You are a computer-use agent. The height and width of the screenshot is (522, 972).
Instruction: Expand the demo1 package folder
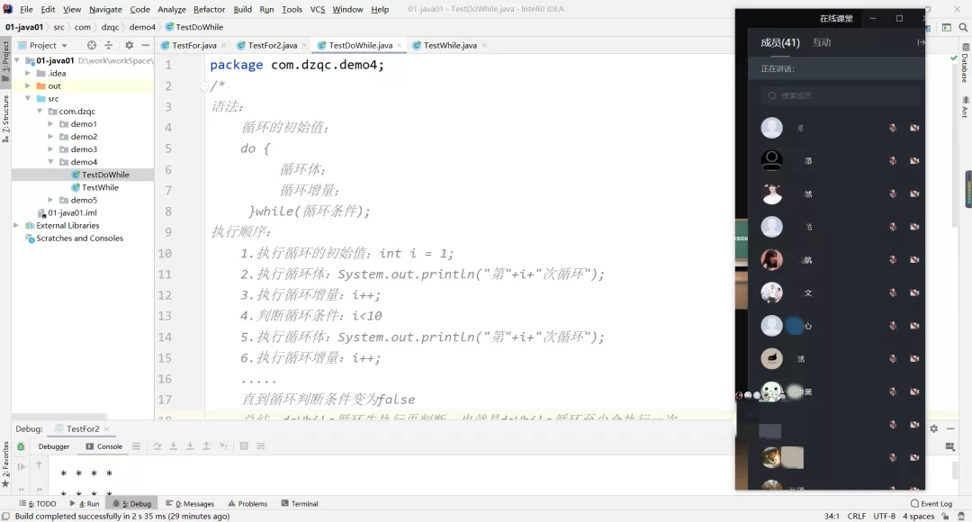point(49,123)
